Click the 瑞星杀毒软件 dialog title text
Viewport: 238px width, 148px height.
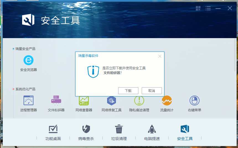tap(88, 56)
